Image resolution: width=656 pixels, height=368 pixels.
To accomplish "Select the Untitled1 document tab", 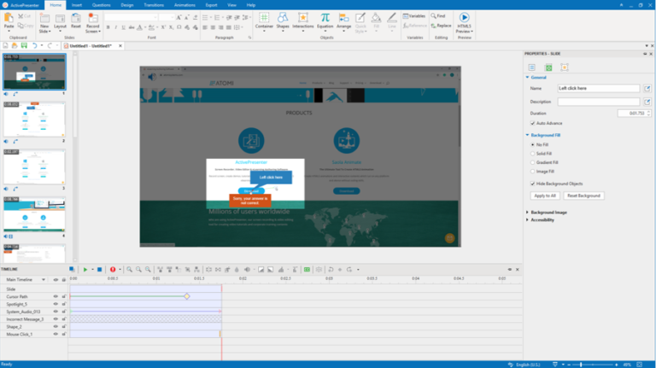I will (91, 45).
